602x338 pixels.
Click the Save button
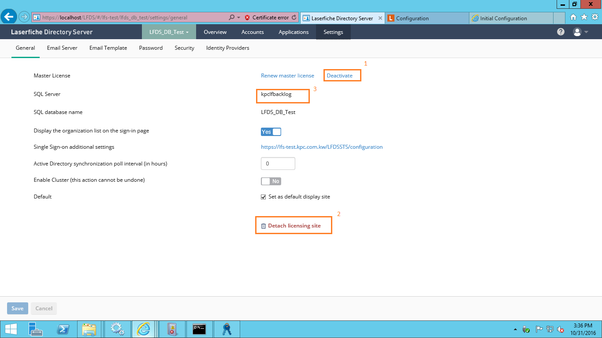(x=18, y=309)
